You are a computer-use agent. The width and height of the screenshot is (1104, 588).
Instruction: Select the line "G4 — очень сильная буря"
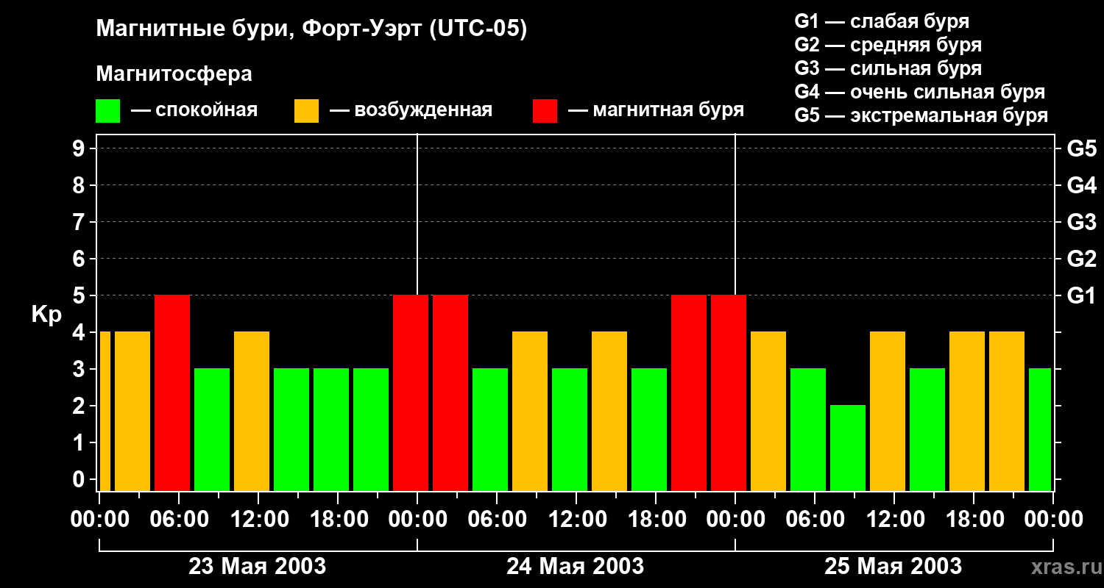click(920, 92)
